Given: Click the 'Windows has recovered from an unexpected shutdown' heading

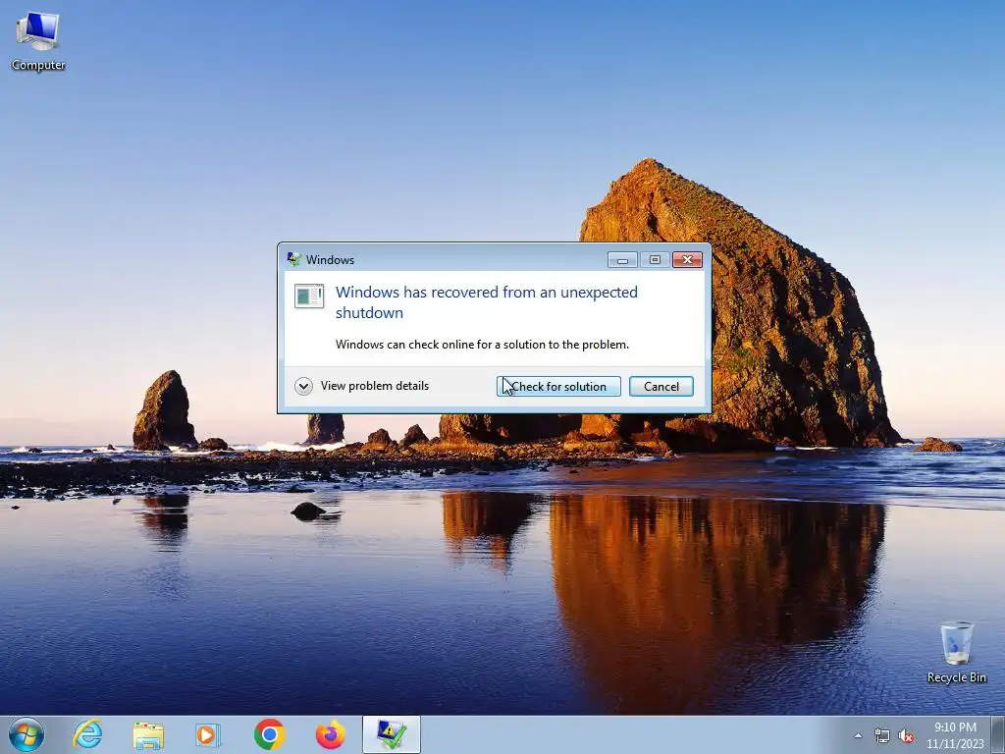Looking at the screenshot, I should [487, 302].
